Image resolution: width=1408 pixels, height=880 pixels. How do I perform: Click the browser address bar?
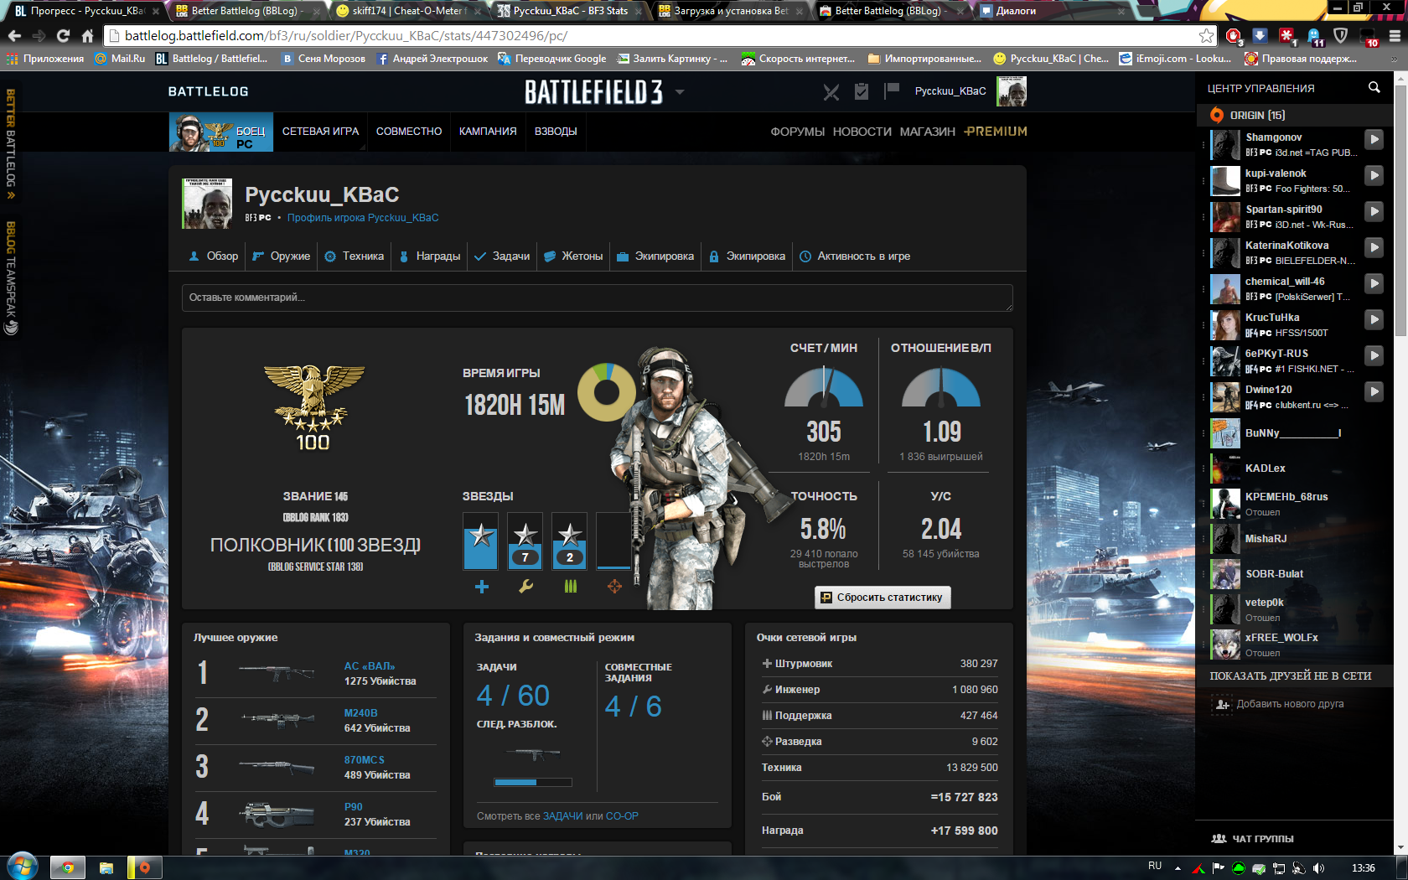pos(654,36)
